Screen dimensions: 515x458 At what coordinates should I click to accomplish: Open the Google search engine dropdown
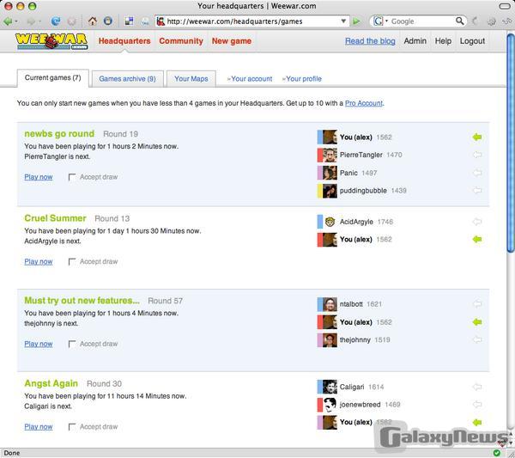click(x=382, y=21)
